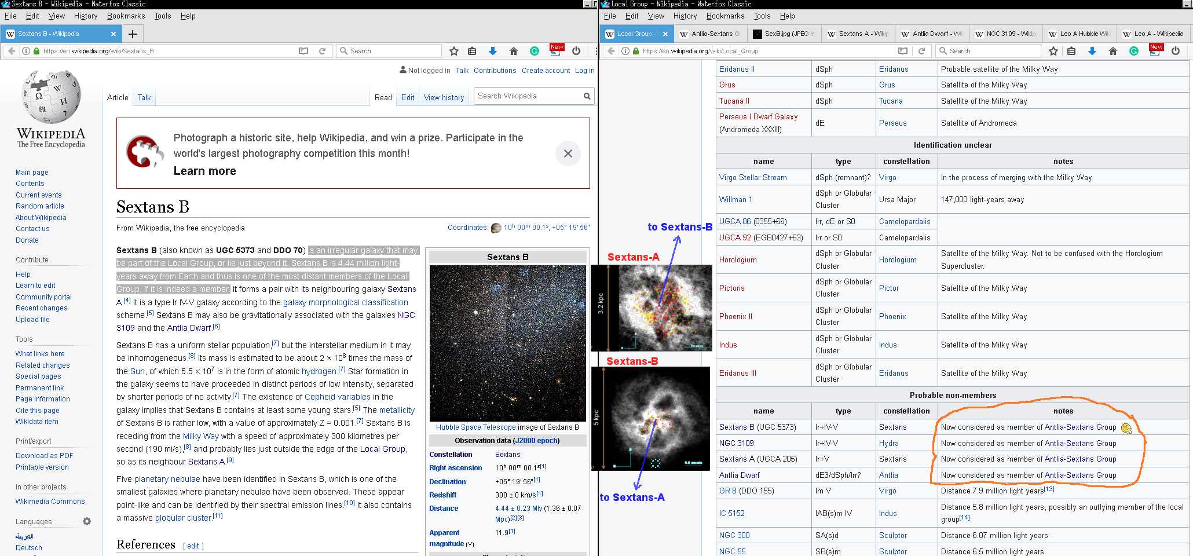Bookmark the Sextans B page with the star
The width and height of the screenshot is (1193, 556).
point(454,51)
